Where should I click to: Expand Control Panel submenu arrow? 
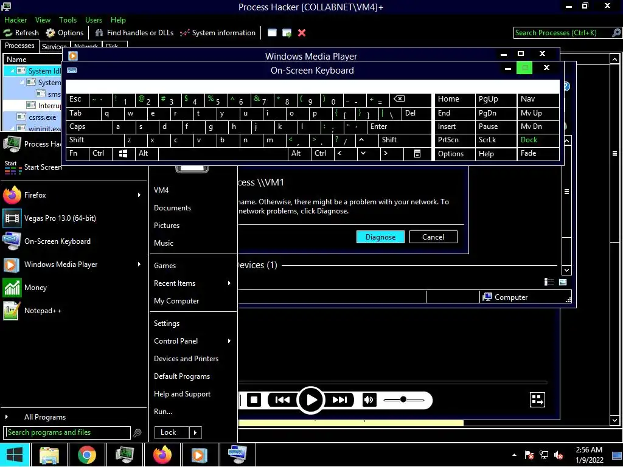click(229, 341)
